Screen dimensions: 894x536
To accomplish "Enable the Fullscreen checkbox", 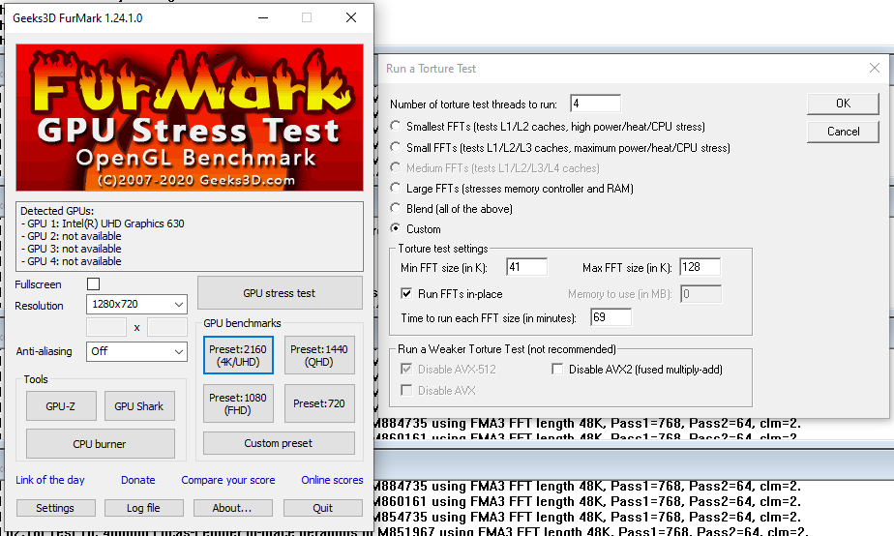I will coord(94,284).
